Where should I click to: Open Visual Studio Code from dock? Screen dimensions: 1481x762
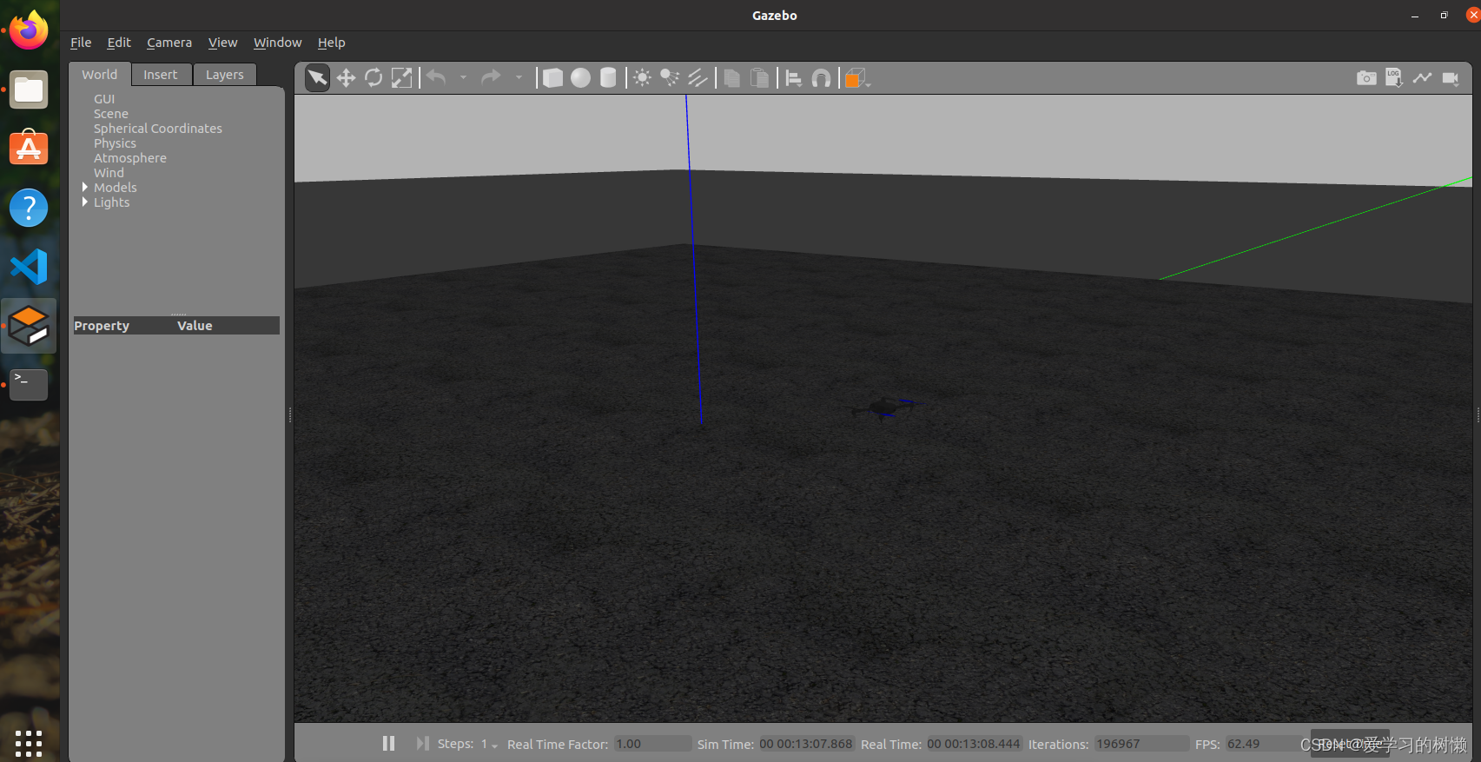point(29,267)
